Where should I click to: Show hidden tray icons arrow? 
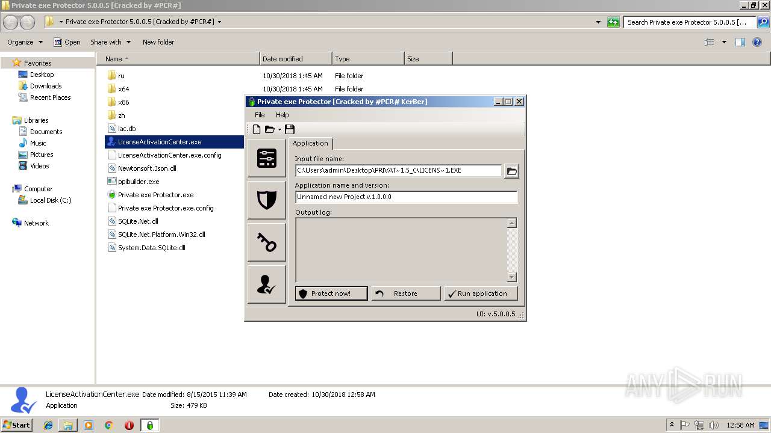click(x=672, y=425)
